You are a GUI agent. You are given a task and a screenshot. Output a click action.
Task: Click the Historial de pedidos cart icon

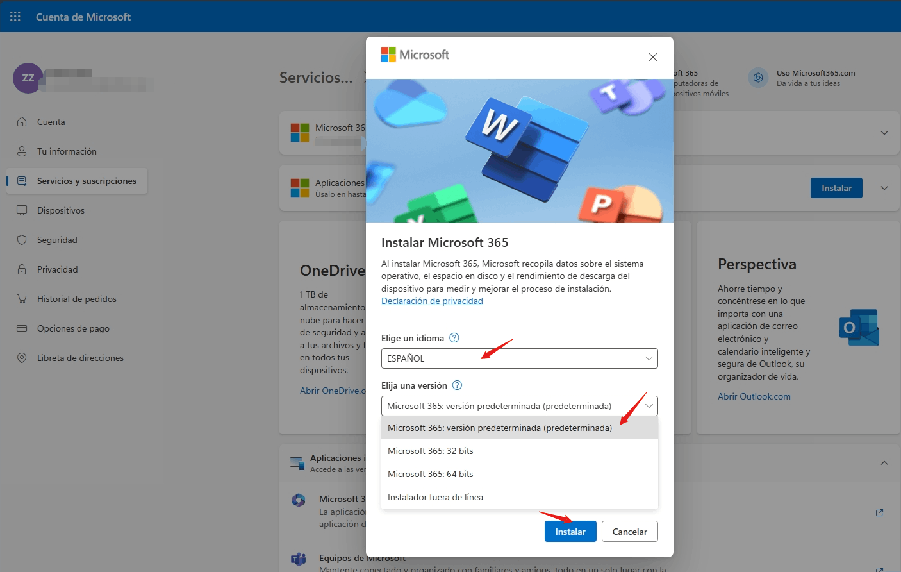click(22, 299)
